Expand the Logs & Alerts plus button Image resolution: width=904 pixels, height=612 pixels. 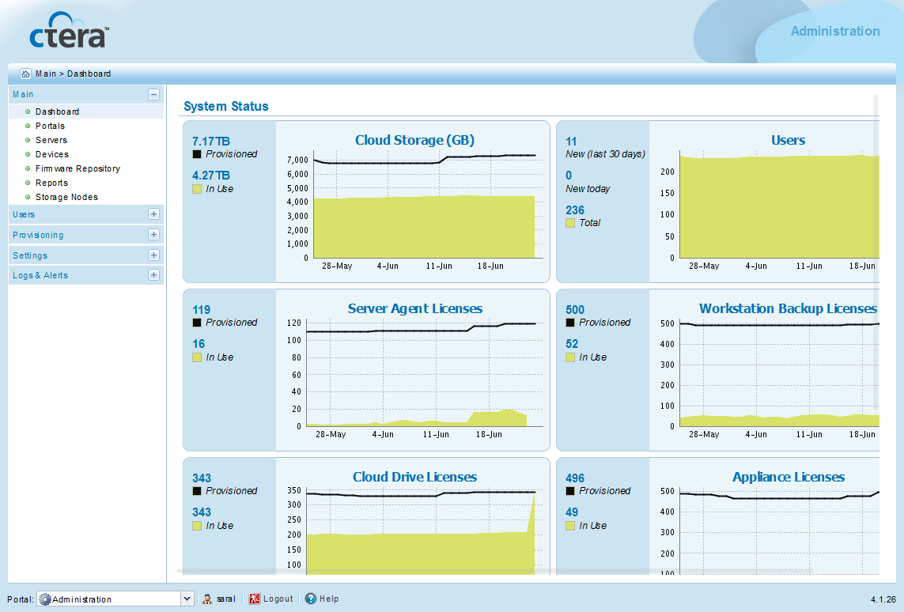coord(153,275)
